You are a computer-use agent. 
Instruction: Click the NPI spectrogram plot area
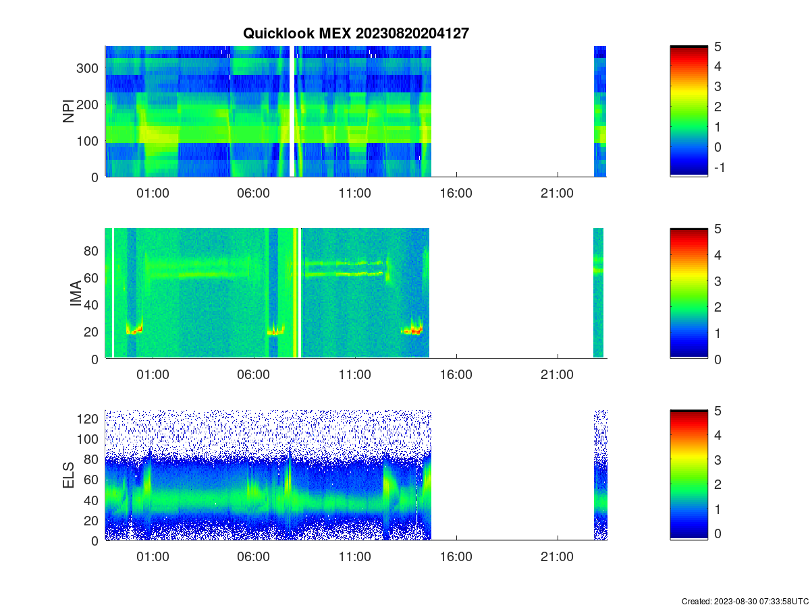[x=356, y=111]
